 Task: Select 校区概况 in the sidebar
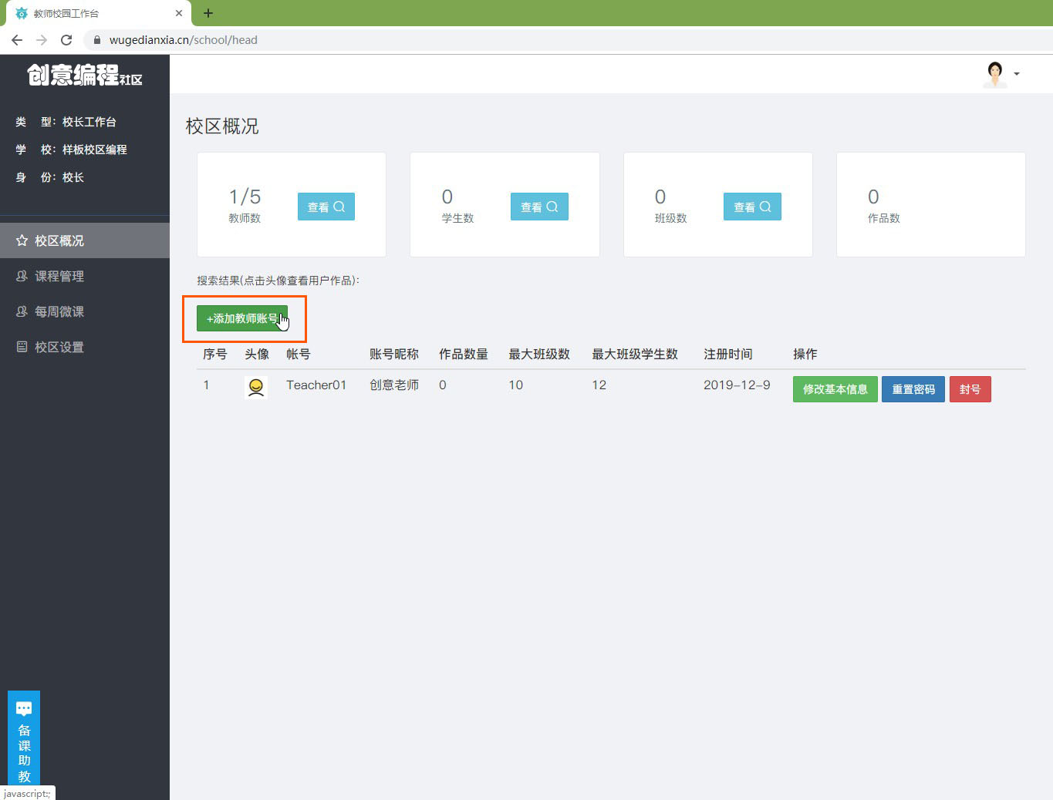[x=85, y=240]
